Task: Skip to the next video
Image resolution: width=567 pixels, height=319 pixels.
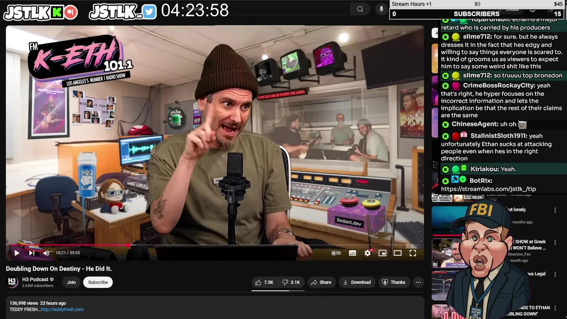Action: coord(31,253)
